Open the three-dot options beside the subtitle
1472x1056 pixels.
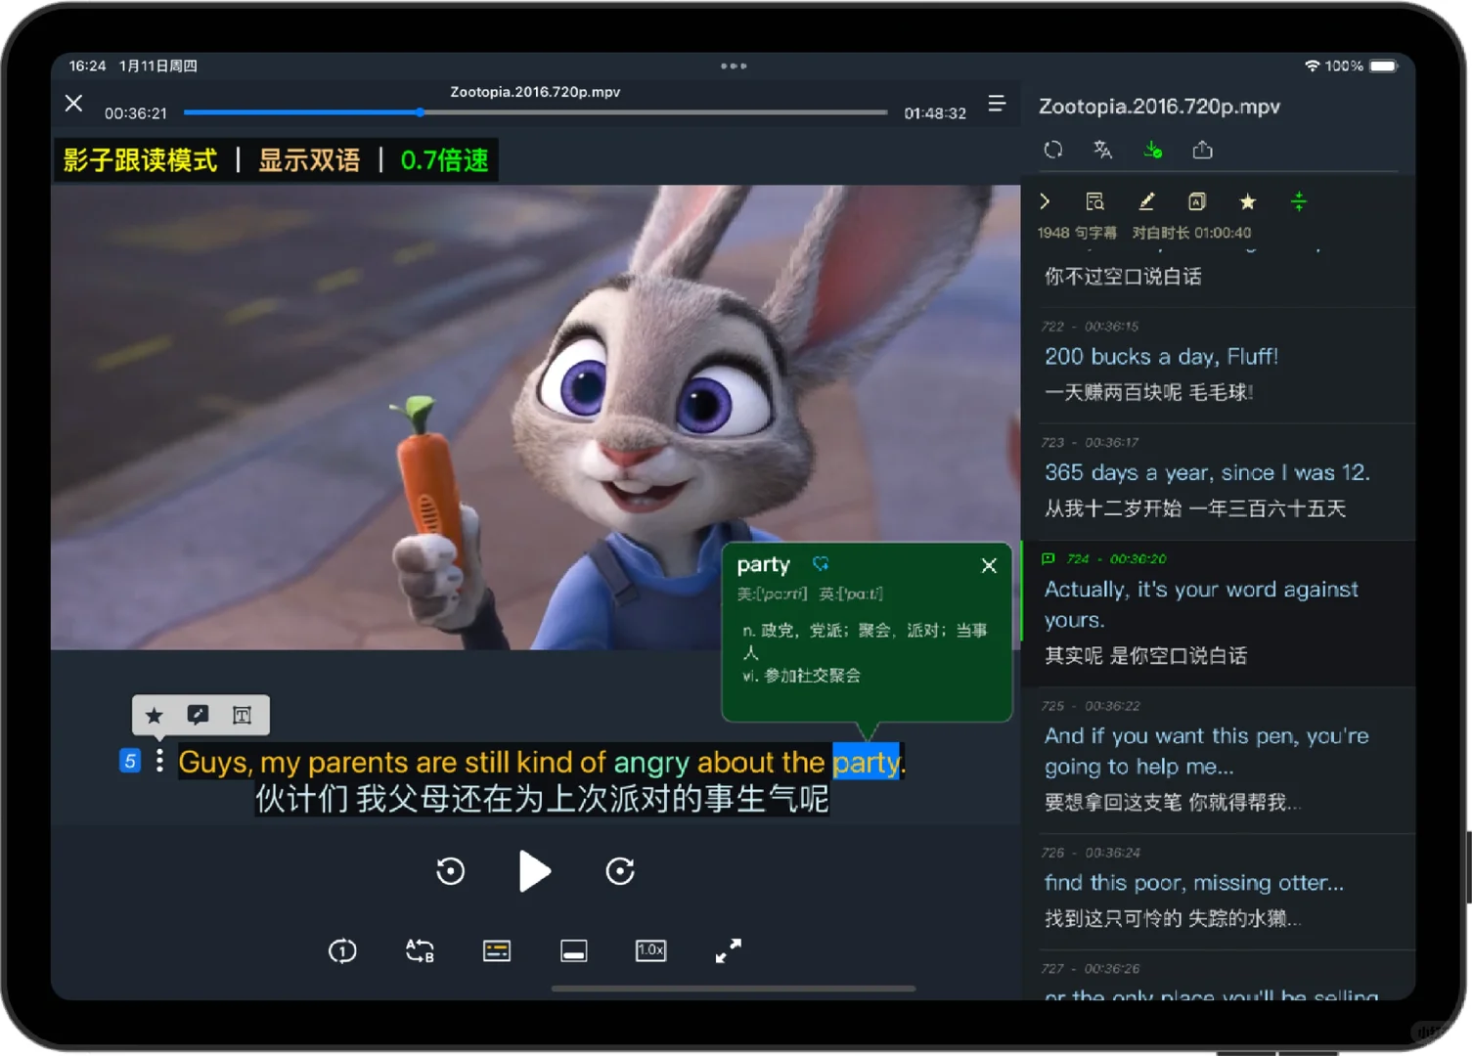point(159,761)
